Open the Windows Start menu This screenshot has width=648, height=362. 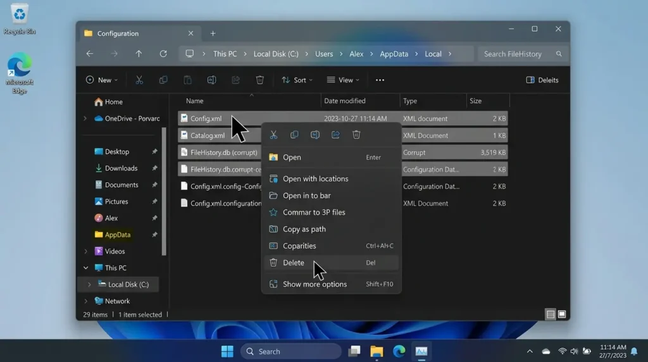coord(227,351)
